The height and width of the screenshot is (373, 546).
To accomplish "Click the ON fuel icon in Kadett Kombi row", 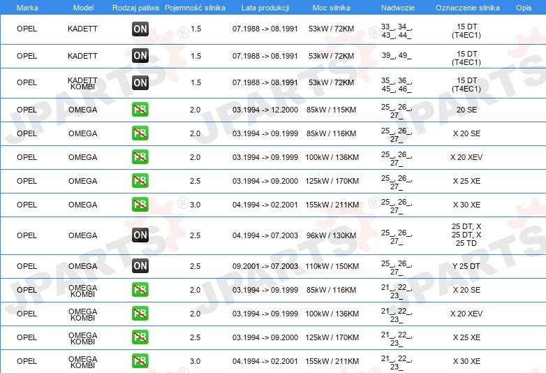I will [140, 82].
